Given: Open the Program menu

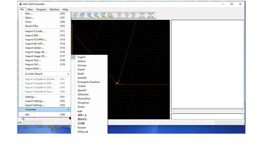Looking at the screenshot, I should [x=41, y=9].
